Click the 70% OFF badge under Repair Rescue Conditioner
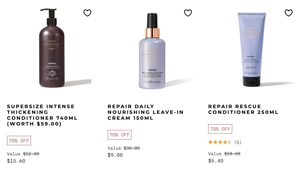Viewport: 301px width, 169px height. tap(220, 129)
